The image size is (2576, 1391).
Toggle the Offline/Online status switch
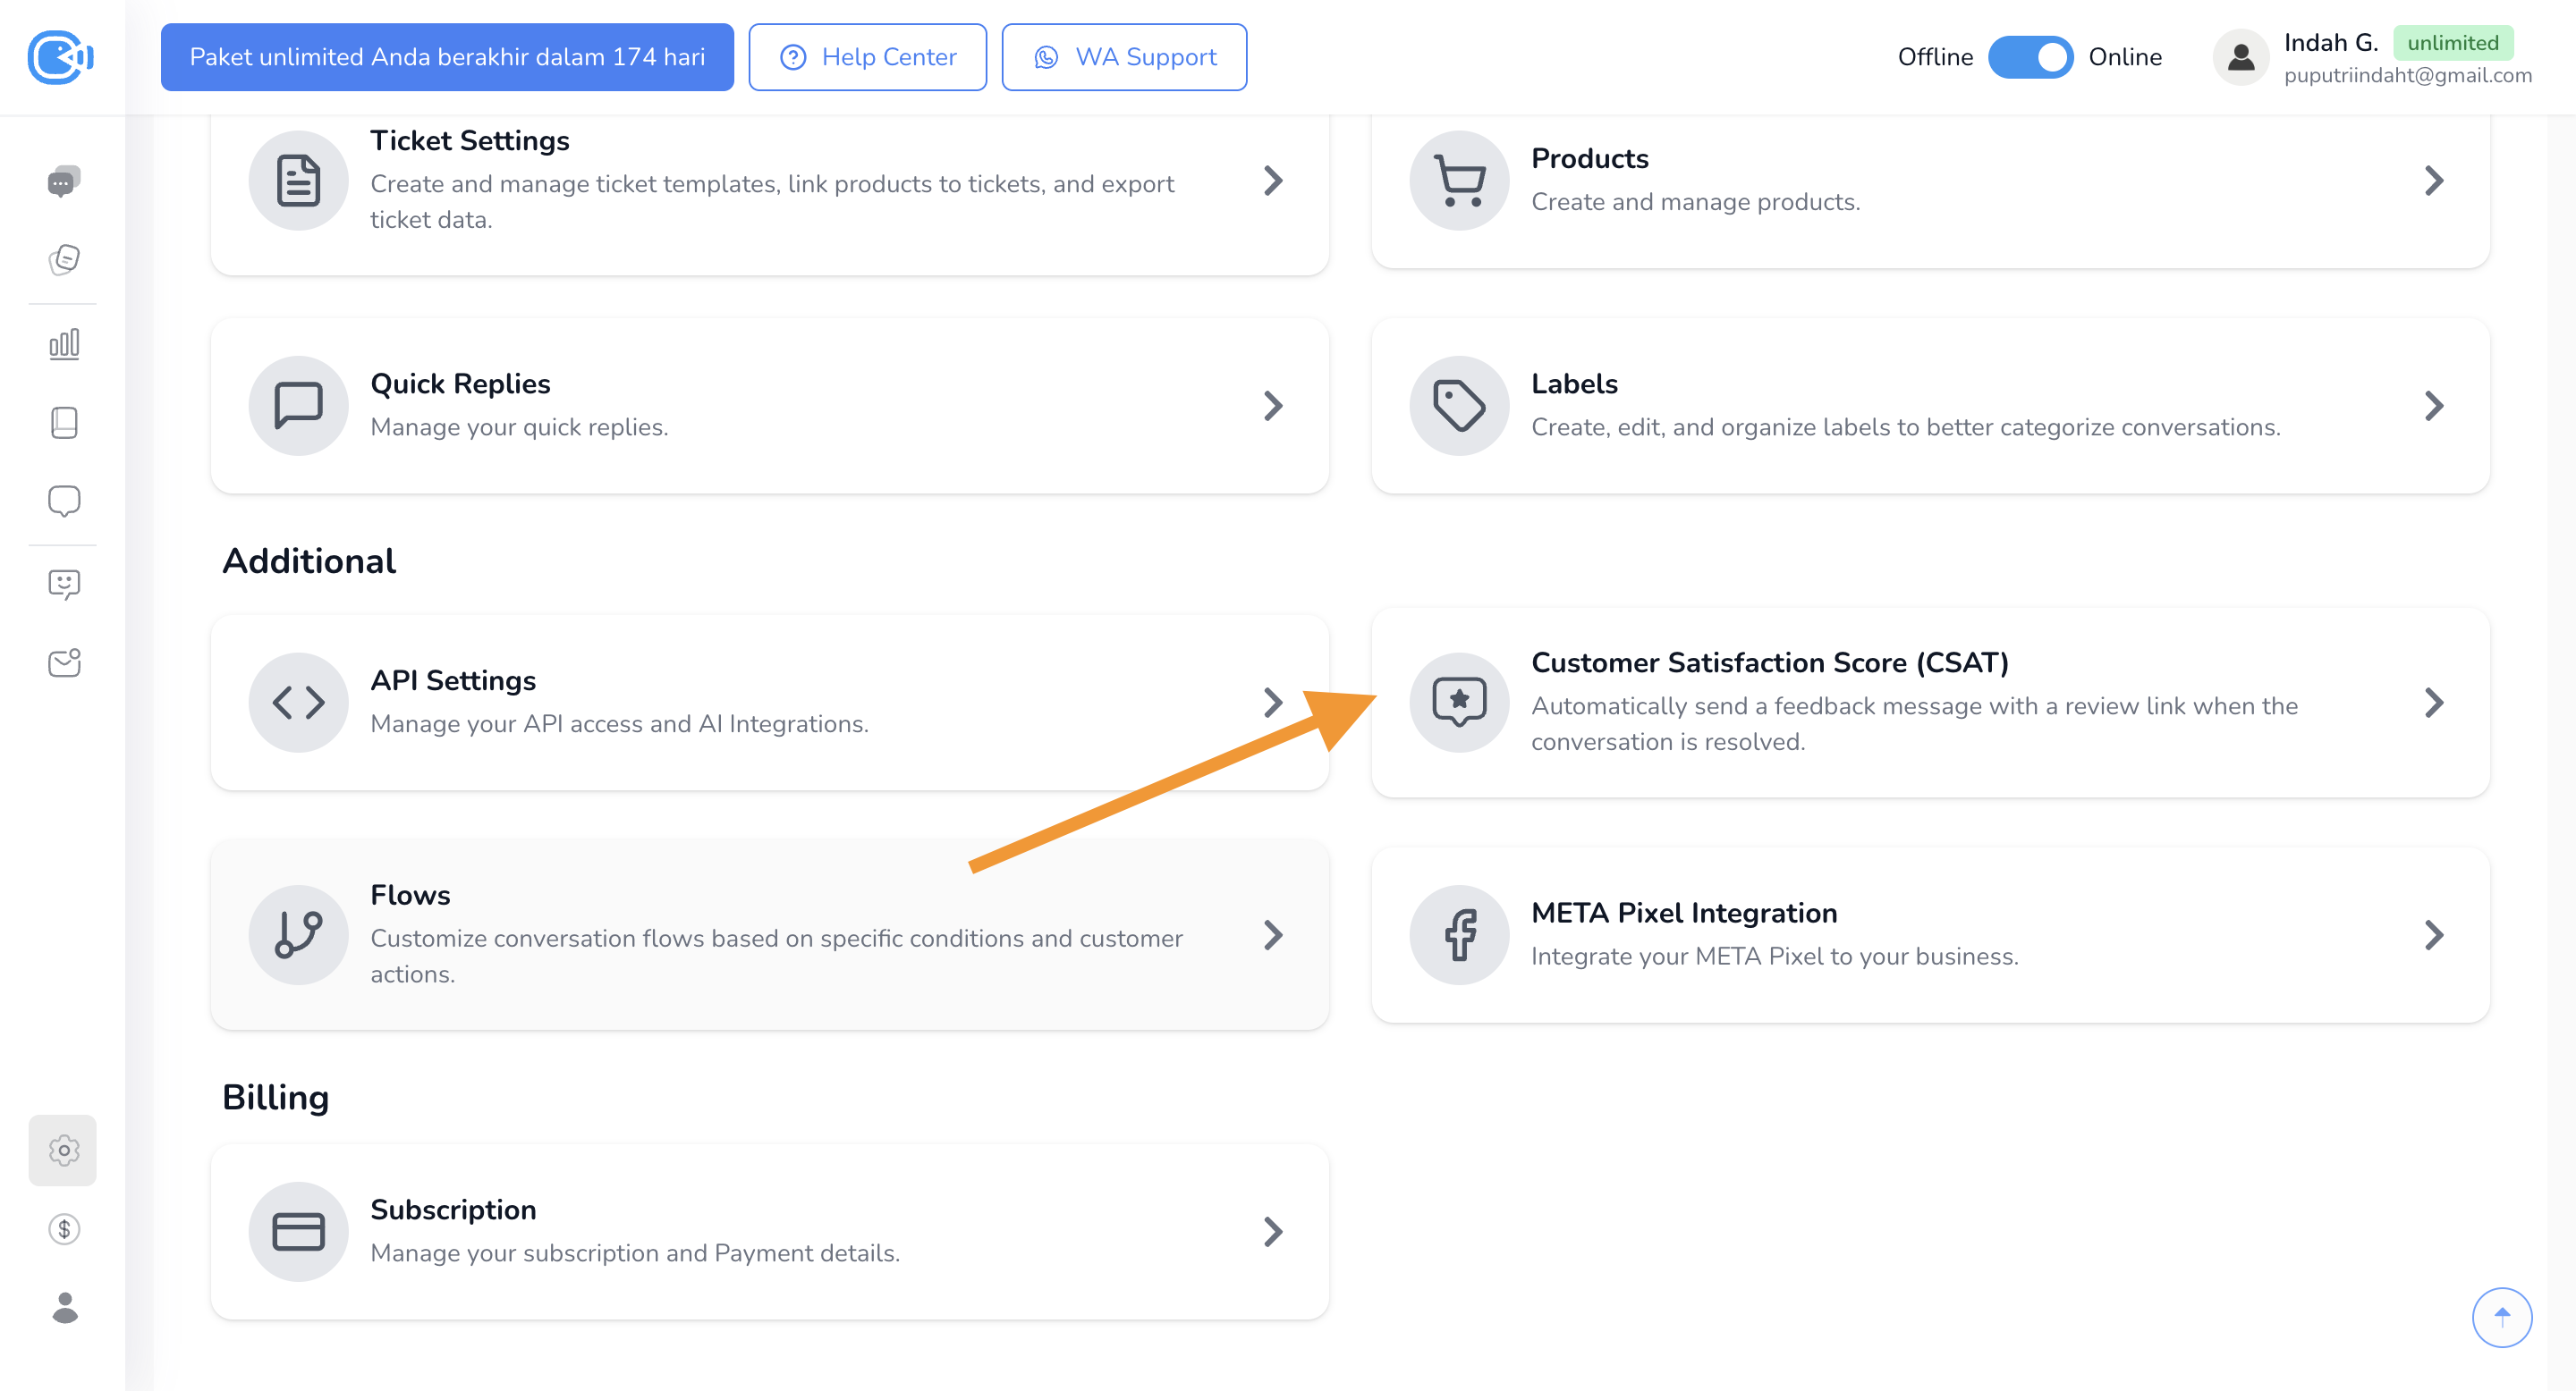click(x=2030, y=57)
